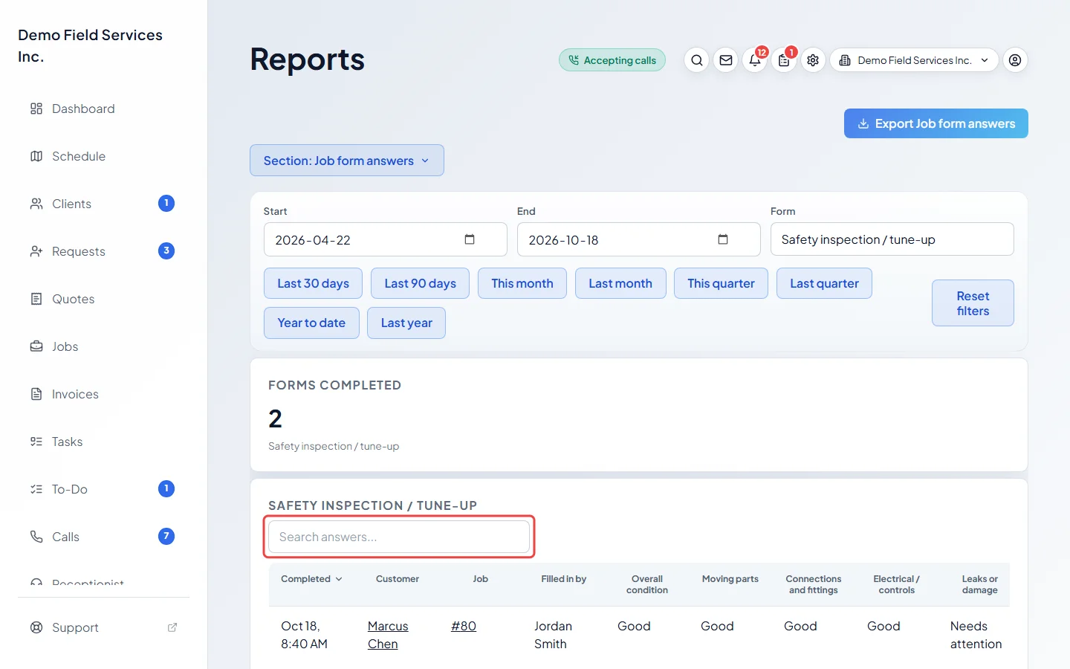Select the This month date preset
The image size is (1070, 669).
click(522, 283)
